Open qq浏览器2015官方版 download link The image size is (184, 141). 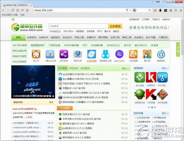point(83,74)
